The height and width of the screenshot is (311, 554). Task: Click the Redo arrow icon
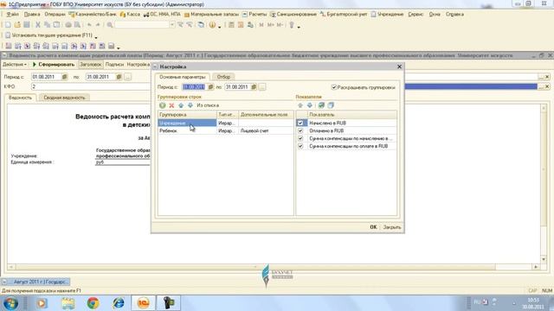pyautogui.click(x=98, y=25)
